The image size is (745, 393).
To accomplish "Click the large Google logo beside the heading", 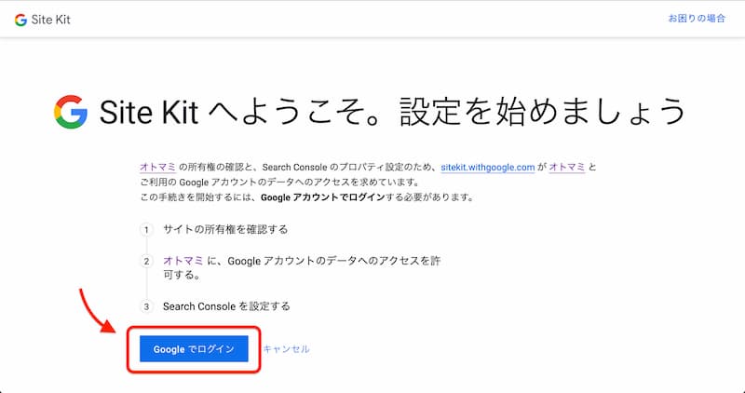I will tap(71, 112).
